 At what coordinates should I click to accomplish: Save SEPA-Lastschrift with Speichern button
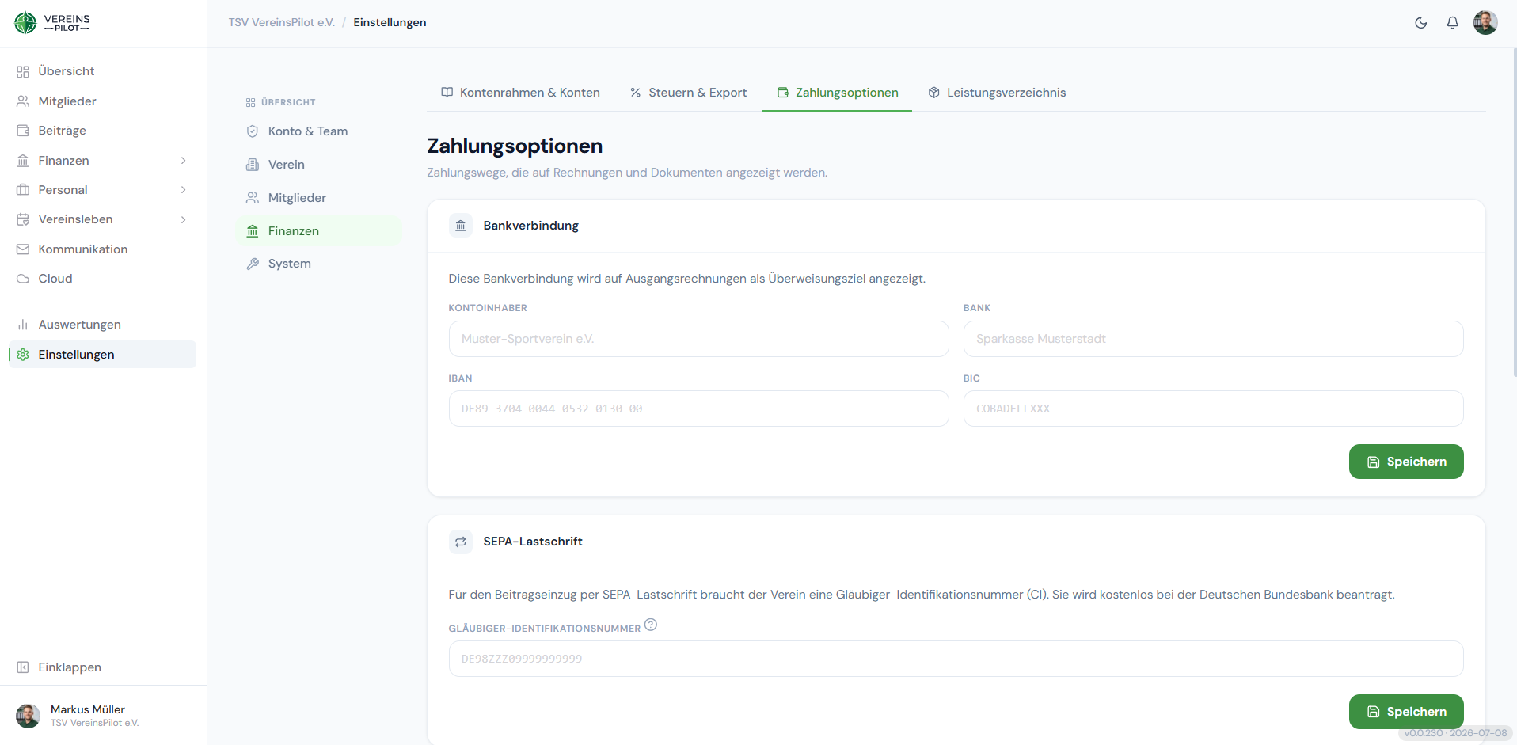tap(1406, 712)
